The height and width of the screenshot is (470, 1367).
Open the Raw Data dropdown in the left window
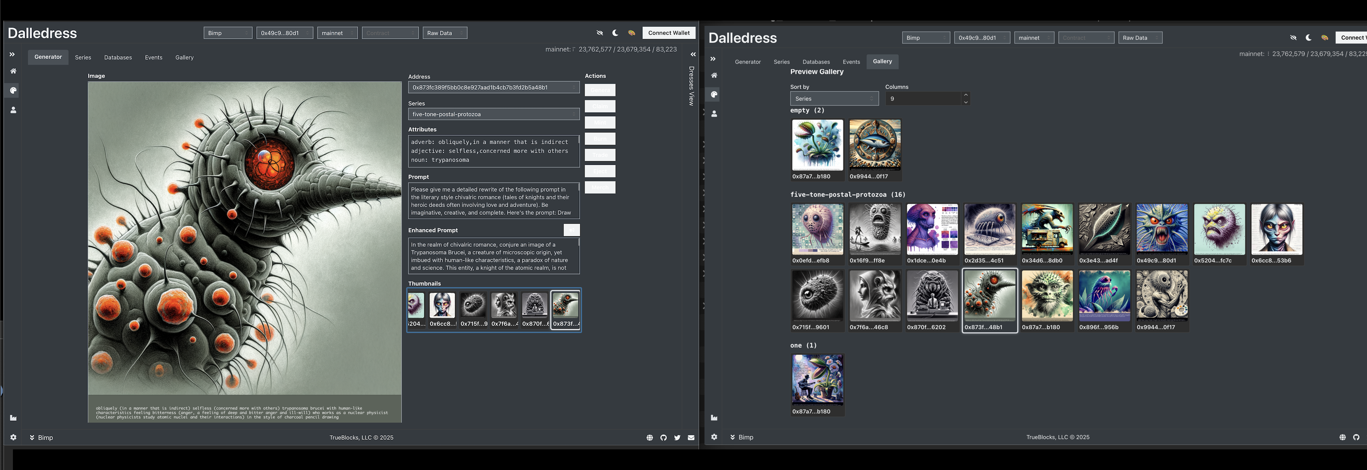[445, 33]
